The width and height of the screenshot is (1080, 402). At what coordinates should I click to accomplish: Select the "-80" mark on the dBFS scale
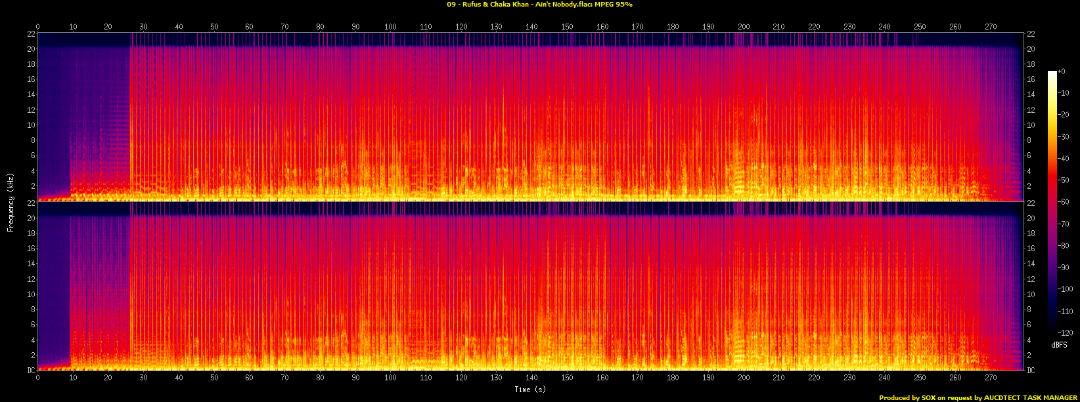(1064, 246)
